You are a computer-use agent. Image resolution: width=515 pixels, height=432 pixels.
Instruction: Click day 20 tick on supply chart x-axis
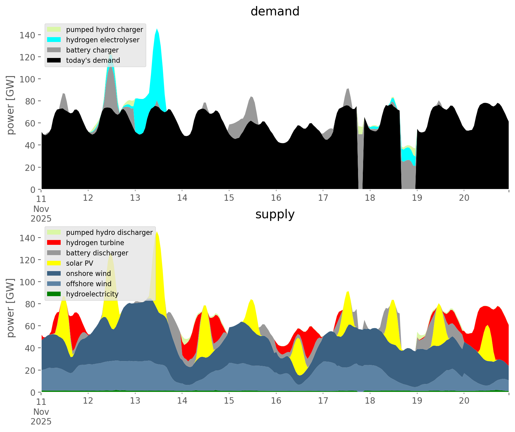(x=464, y=401)
